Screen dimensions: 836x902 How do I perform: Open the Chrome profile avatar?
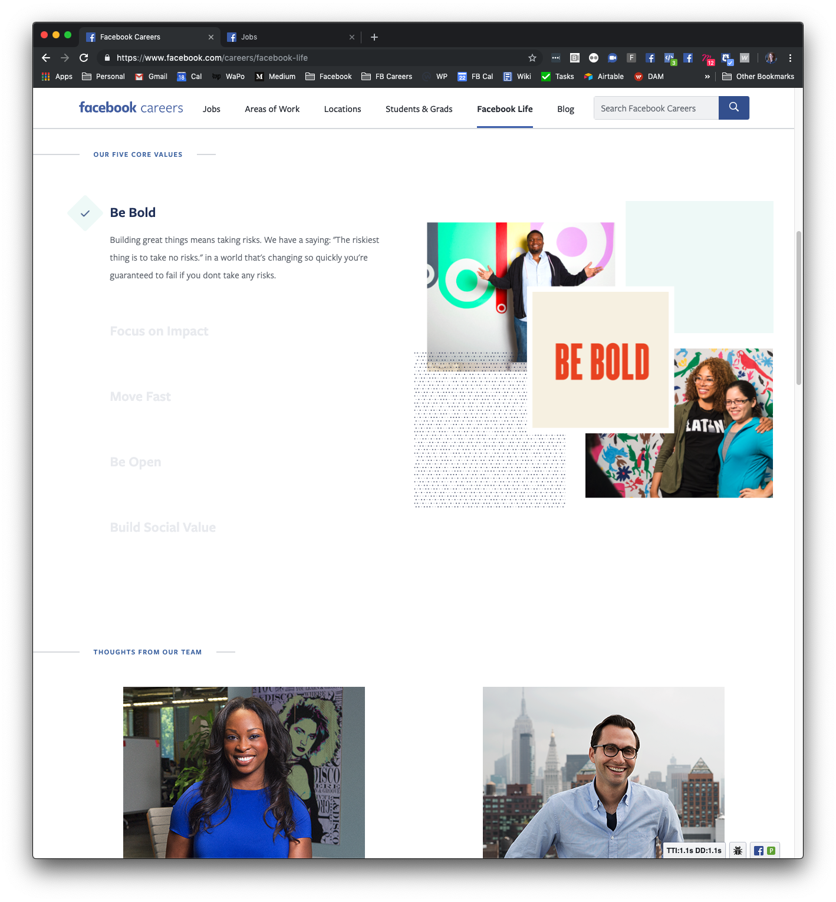click(x=771, y=58)
